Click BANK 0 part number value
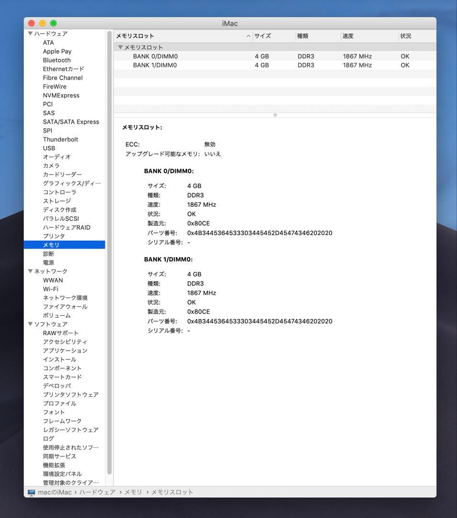The image size is (457, 518). 260,233
